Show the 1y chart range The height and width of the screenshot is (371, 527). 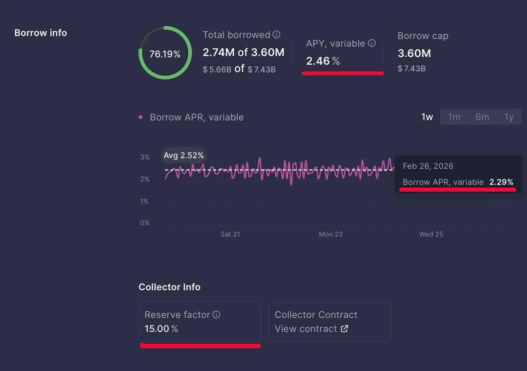(509, 117)
